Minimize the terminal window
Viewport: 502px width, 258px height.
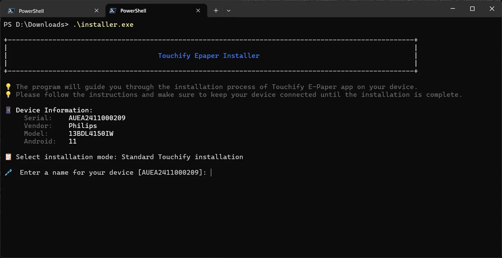(453, 9)
